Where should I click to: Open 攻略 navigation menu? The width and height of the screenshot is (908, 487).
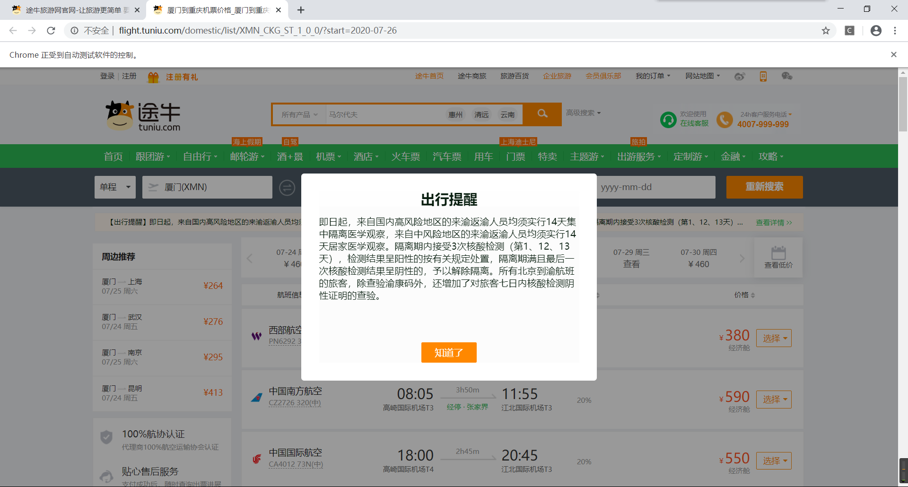771,157
